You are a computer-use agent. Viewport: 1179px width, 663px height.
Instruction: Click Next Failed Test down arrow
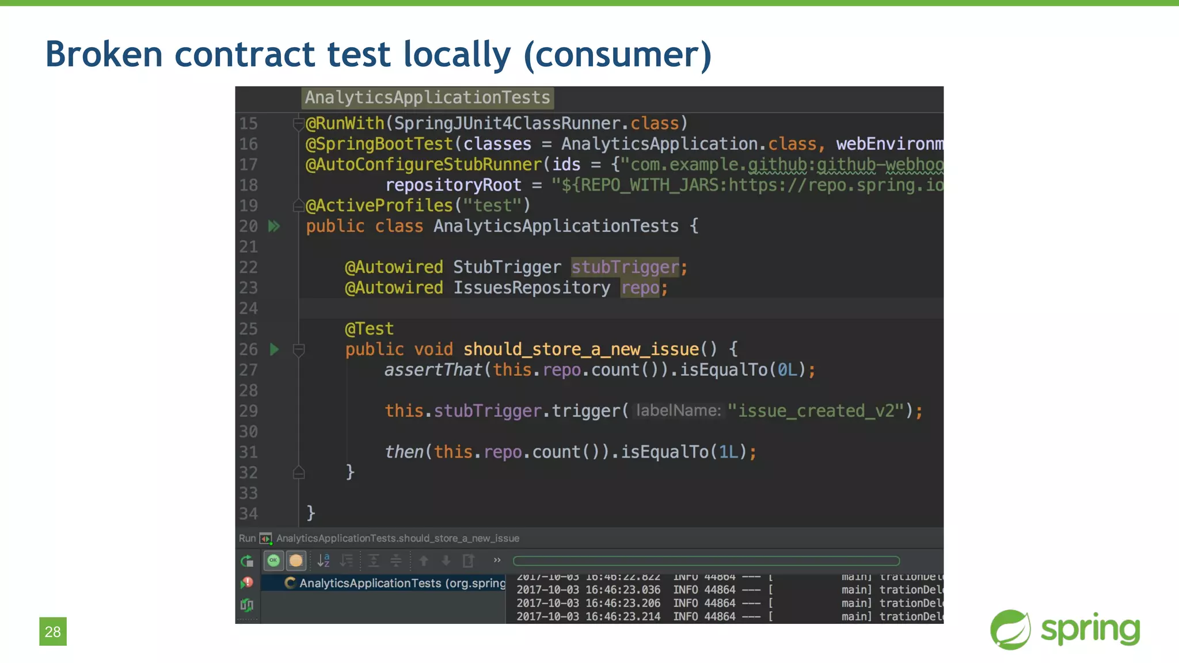[x=446, y=561]
